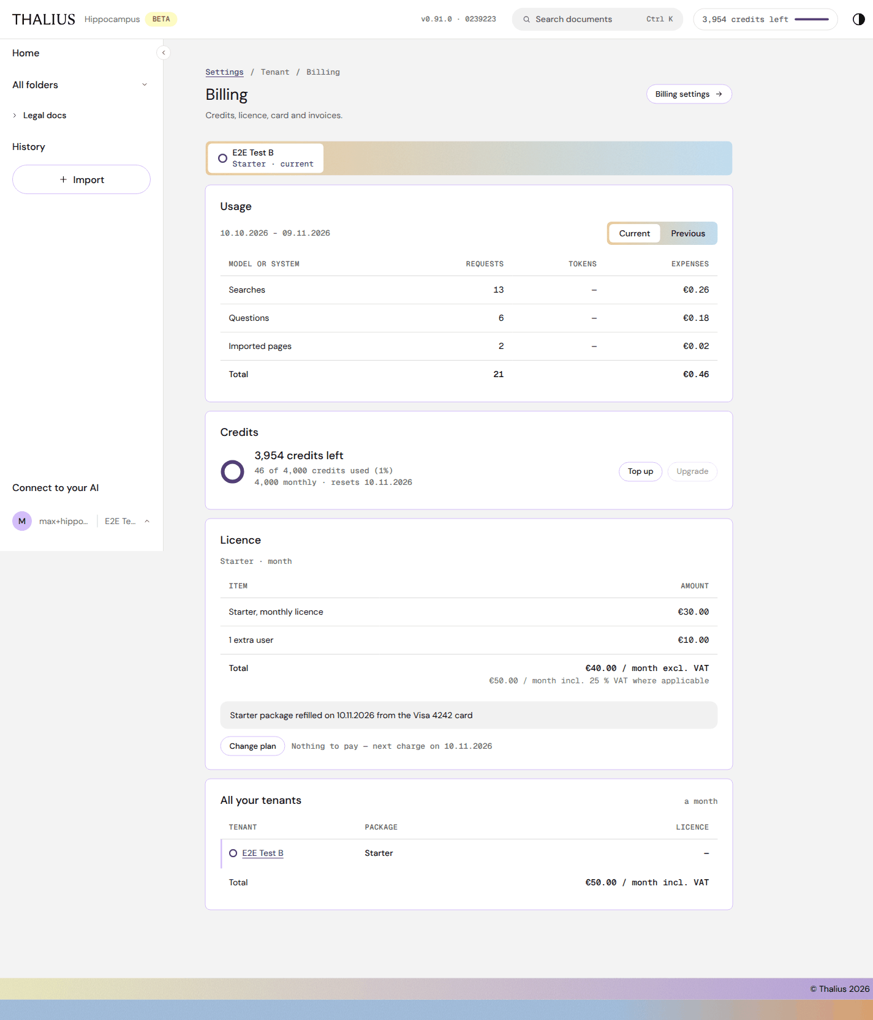873x1020 pixels.
Task: Click the Top up button
Action: point(640,471)
